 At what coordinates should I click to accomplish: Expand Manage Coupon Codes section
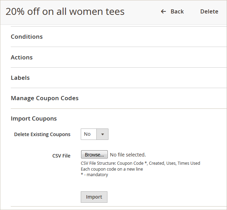(x=45, y=98)
